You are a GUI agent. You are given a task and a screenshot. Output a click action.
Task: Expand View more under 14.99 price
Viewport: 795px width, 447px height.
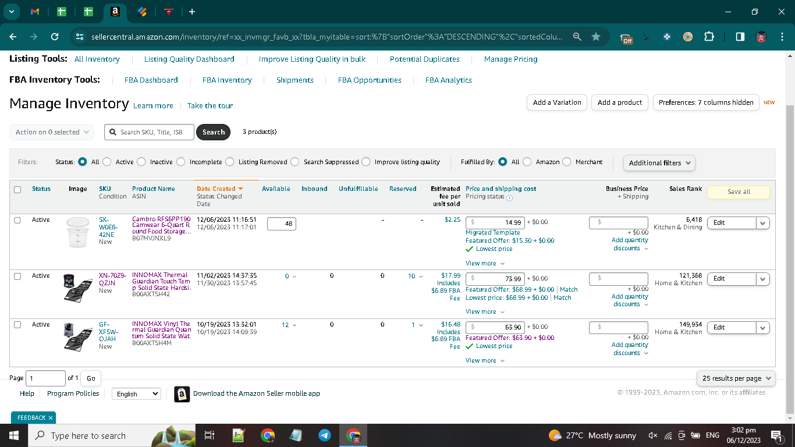[x=485, y=263]
